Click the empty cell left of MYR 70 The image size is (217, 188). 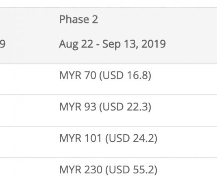tap(28, 79)
